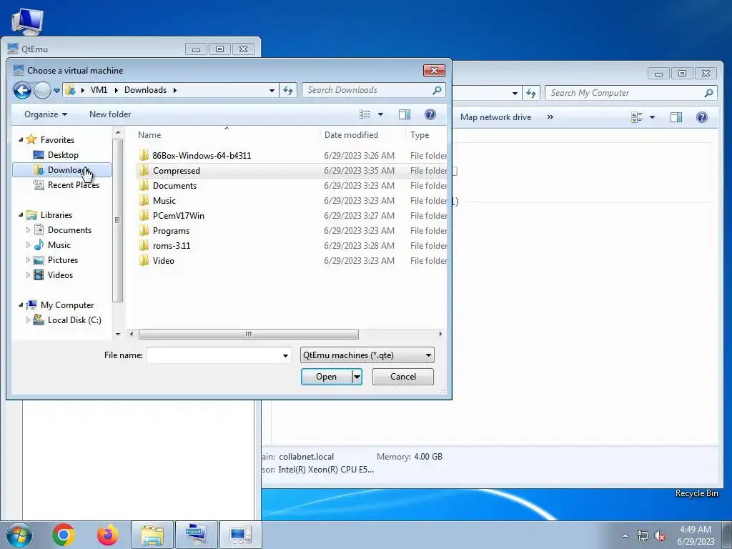Select the Music folder in file list
This screenshot has height=549, width=732.
coord(164,200)
